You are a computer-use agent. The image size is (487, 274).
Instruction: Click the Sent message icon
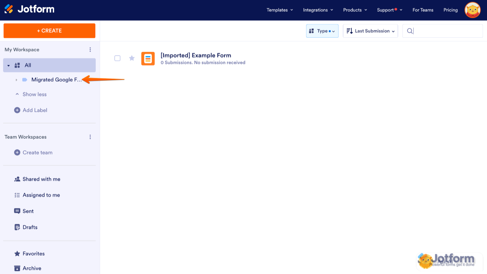(x=17, y=211)
